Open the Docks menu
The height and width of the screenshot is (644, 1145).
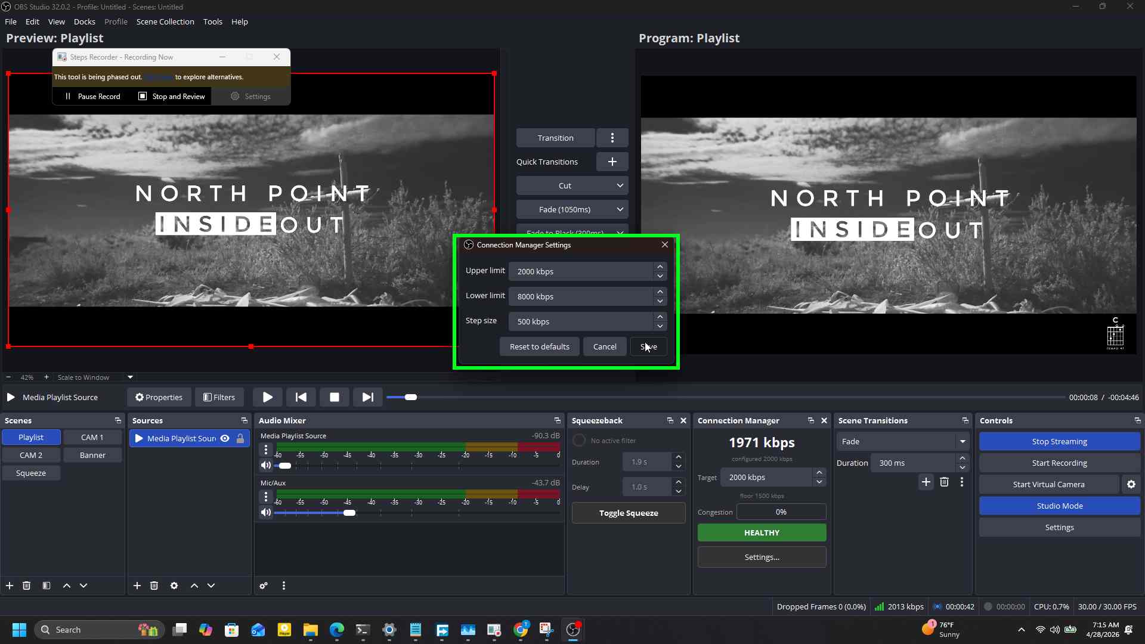[x=84, y=21]
